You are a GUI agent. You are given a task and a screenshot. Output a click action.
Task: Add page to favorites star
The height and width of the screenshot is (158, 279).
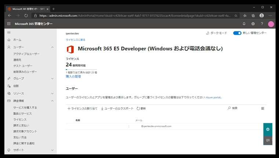tap(236, 16)
